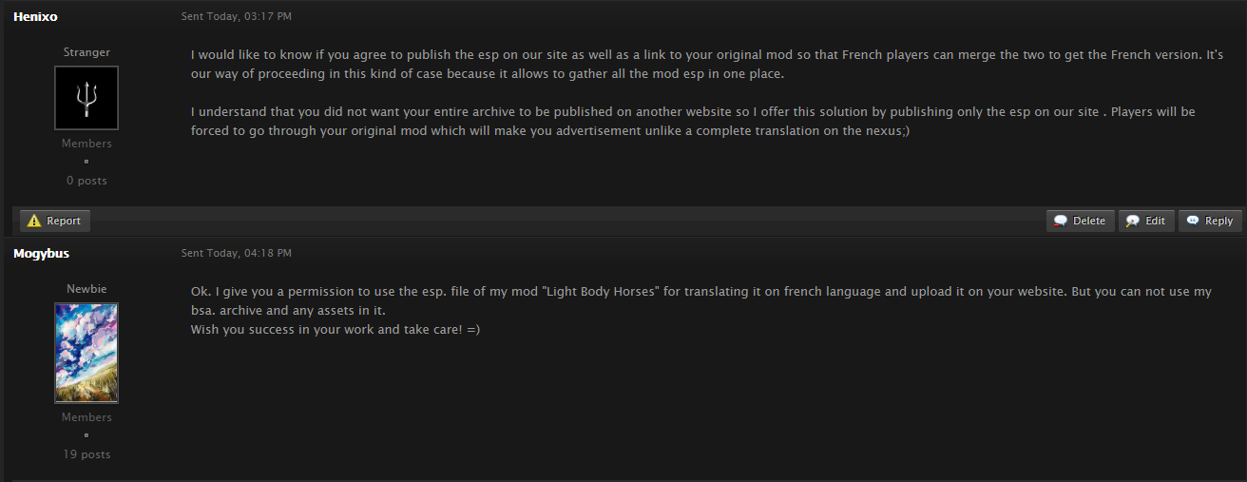Click the status dot under Henixo's Members label
This screenshot has height=482, width=1247.
tap(86, 162)
